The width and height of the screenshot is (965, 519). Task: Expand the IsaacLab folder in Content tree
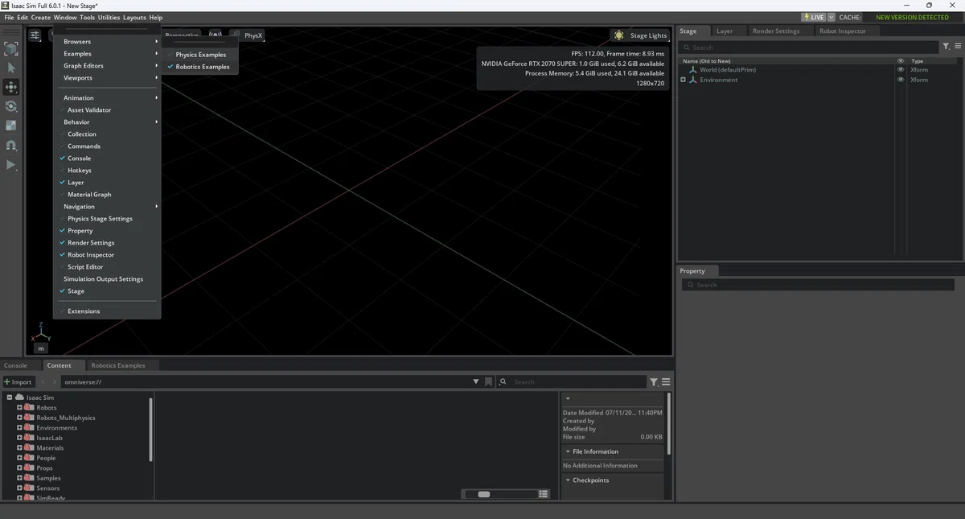(x=19, y=438)
